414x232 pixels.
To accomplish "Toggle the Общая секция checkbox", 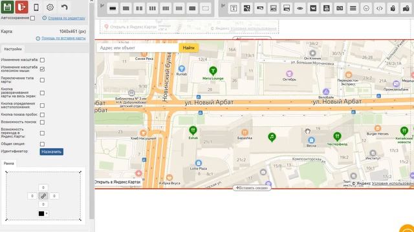I will click(42, 144).
